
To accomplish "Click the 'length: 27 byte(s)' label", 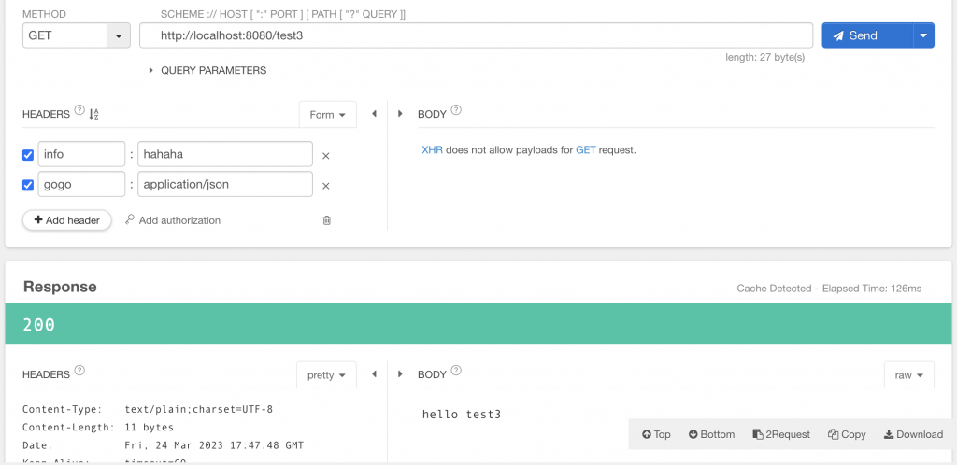I will (x=765, y=57).
